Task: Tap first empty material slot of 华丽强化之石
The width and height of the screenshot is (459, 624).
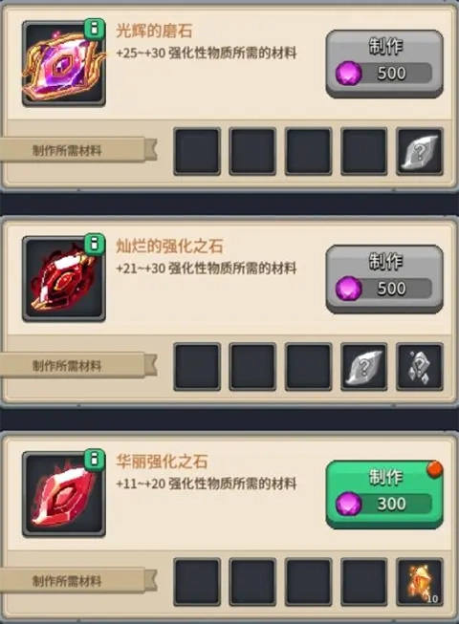Action: [197, 582]
